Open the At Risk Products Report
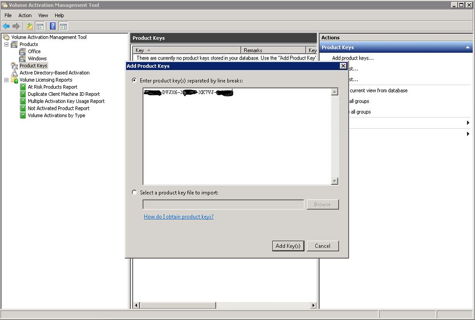Screen dimensions: 475x320 click(52, 87)
